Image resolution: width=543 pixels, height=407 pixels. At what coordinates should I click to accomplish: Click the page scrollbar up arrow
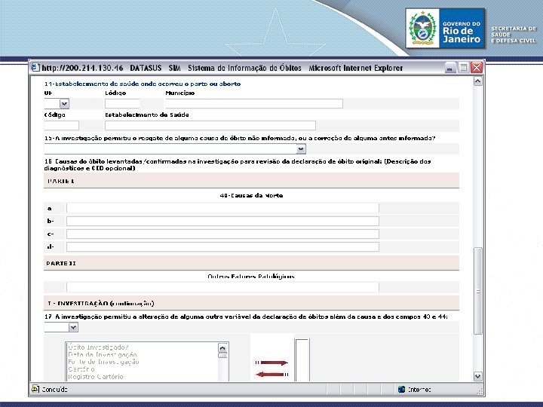tap(478, 81)
